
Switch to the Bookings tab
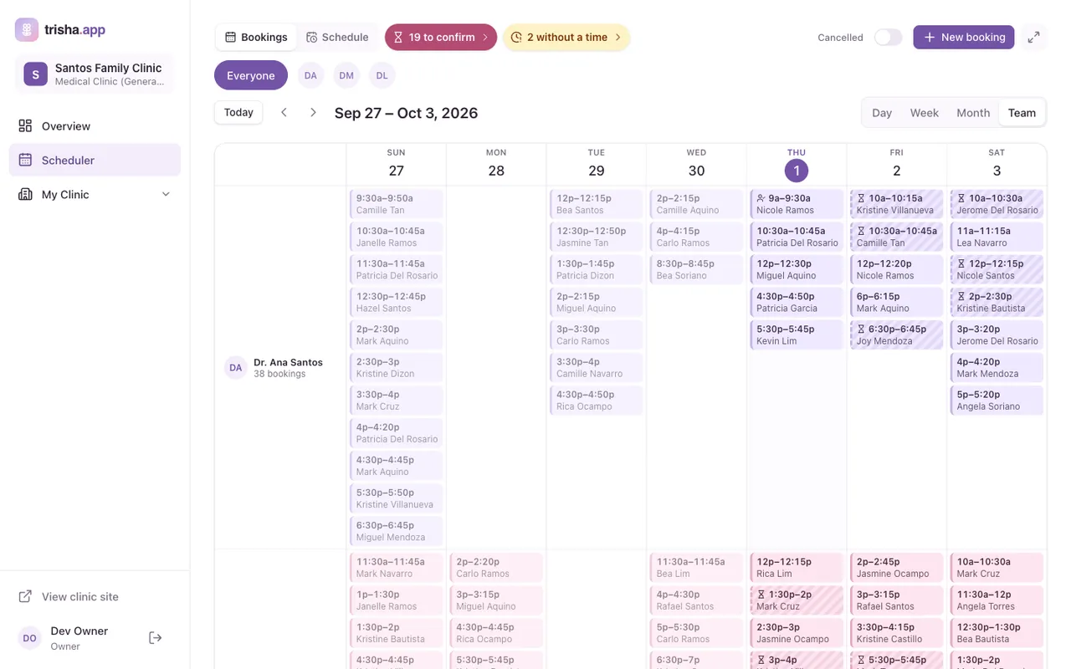click(256, 37)
